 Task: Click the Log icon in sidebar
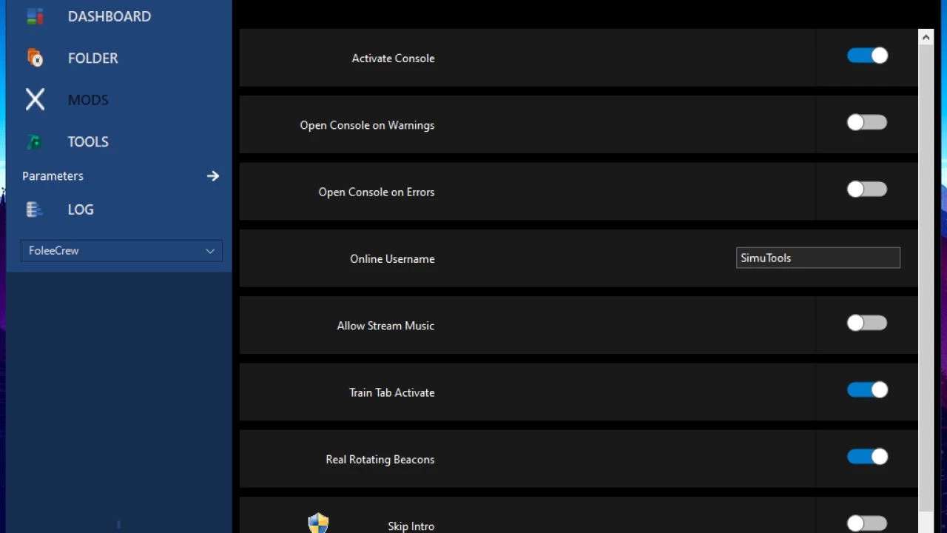35,209
